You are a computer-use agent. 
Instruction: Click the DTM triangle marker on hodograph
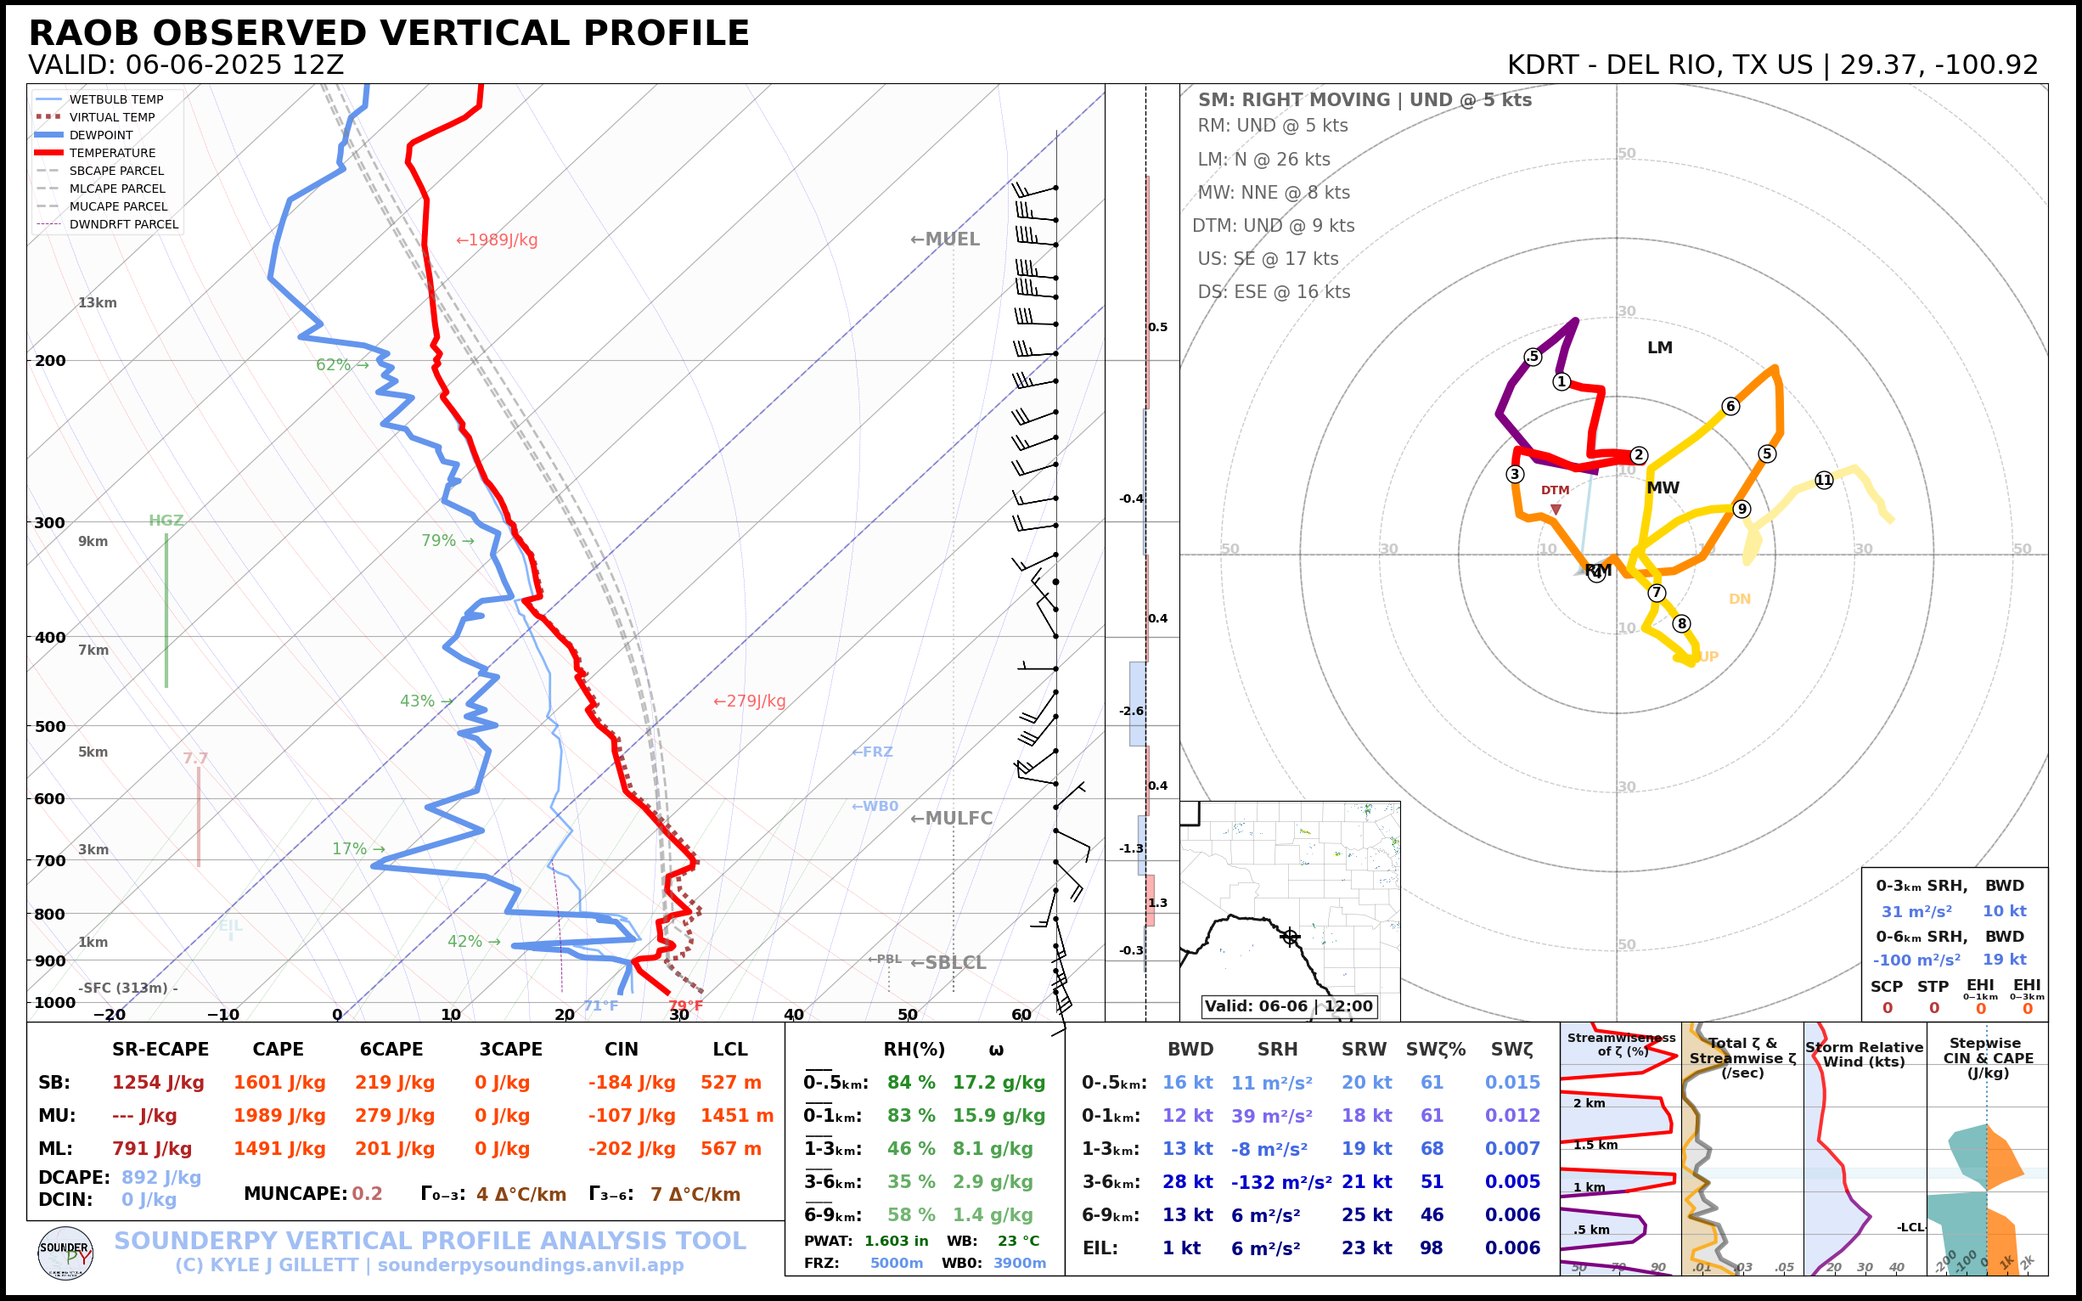coord(1556,510)
